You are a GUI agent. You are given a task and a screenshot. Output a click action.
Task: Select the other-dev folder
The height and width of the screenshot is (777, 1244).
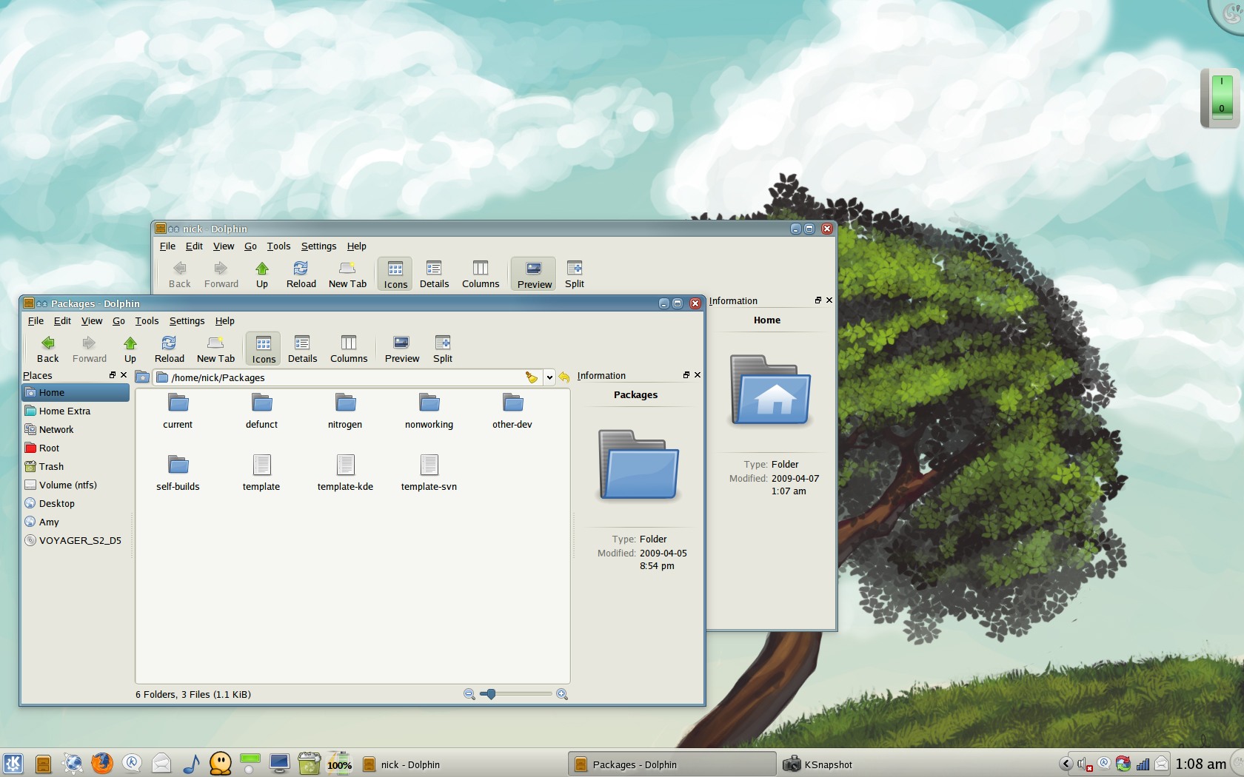[512, 411]
